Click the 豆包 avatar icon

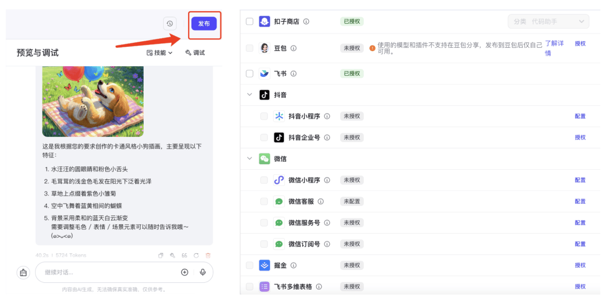(x=264, y=48)
